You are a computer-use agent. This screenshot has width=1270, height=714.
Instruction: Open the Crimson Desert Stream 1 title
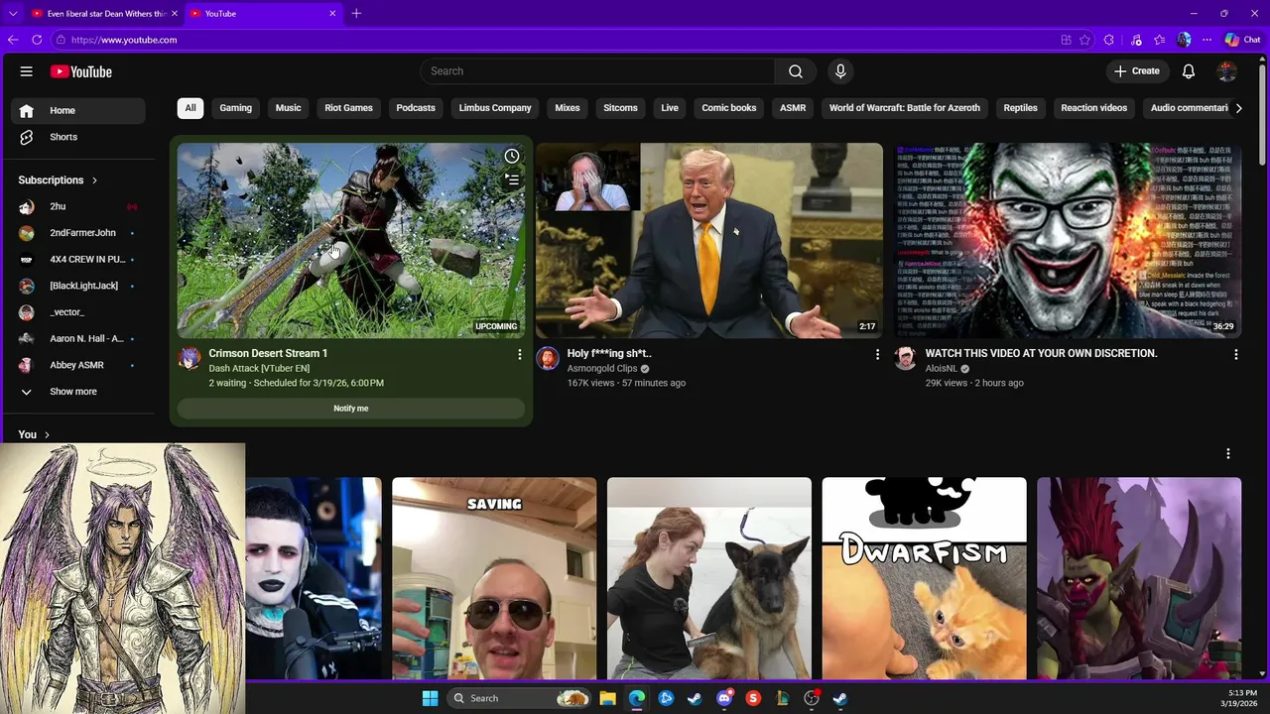tap(268, 353)
